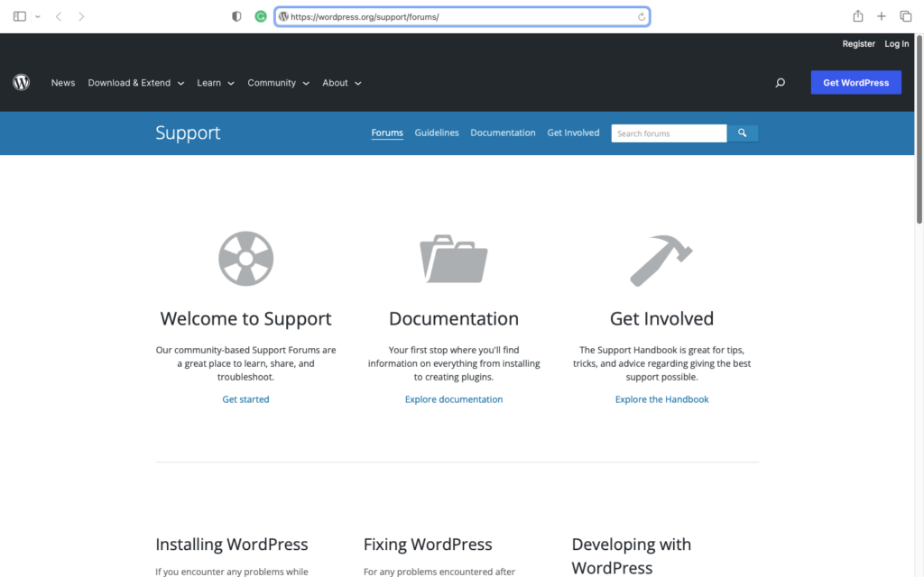
Task: Select the Forums tab
Action: point(387,133)
